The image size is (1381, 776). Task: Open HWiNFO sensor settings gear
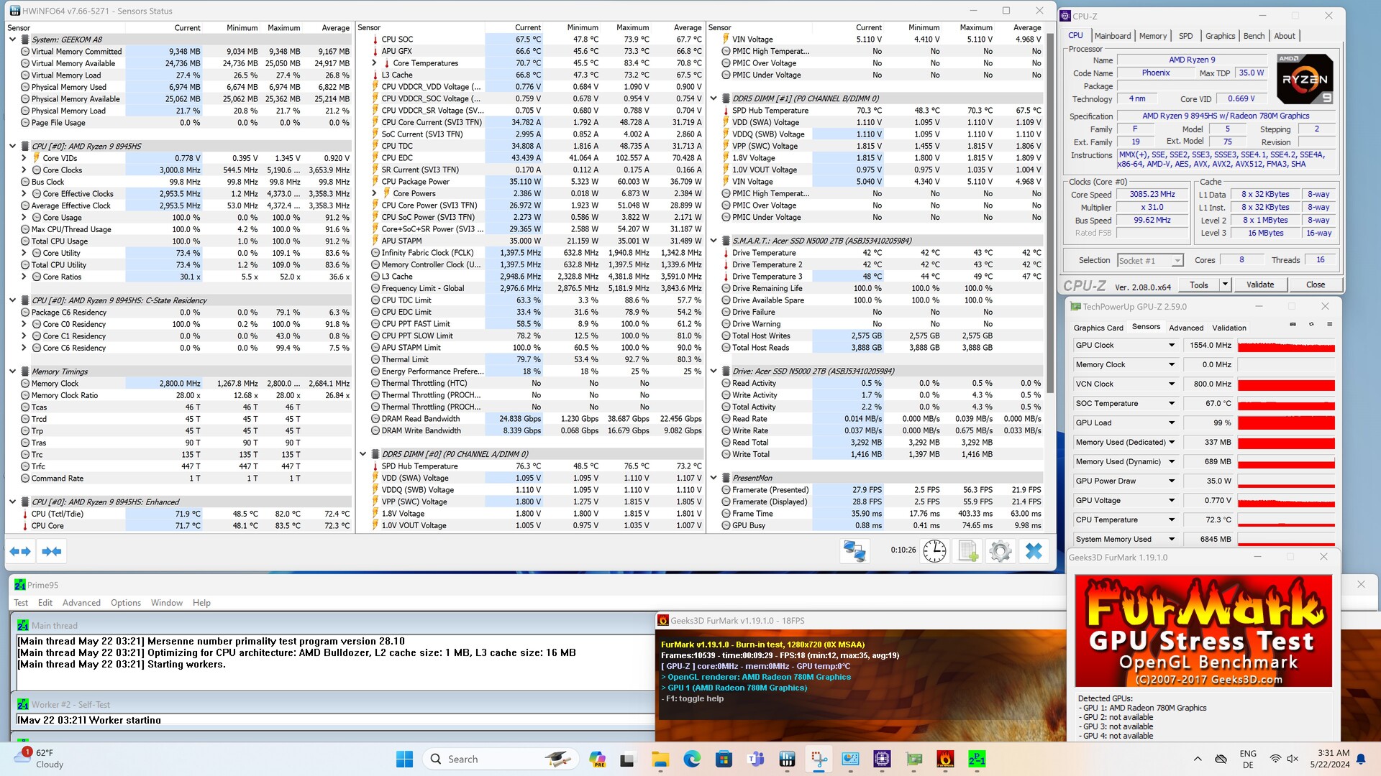coord(1000,551)
